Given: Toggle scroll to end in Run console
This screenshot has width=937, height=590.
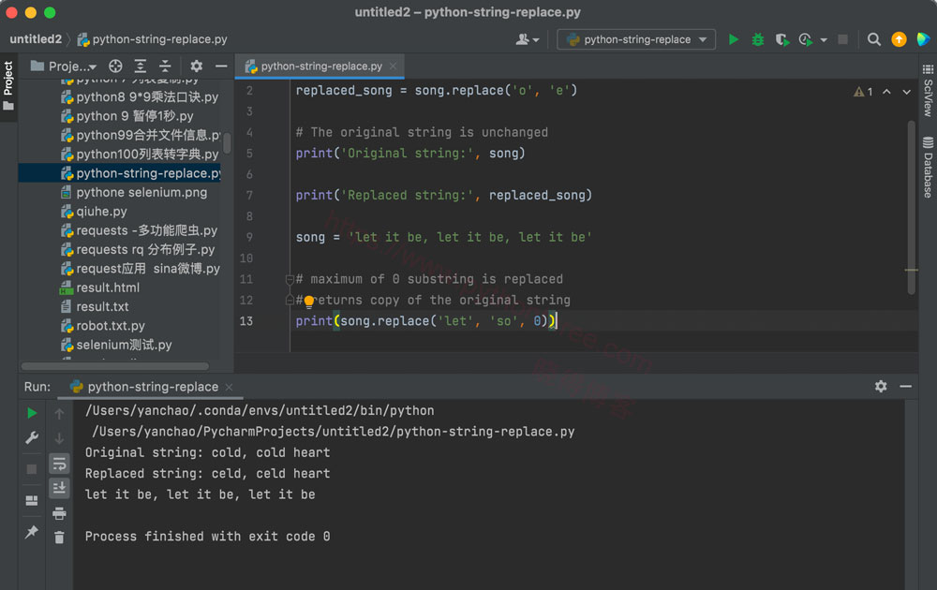Looking at the screenshot, I should 59,488.
